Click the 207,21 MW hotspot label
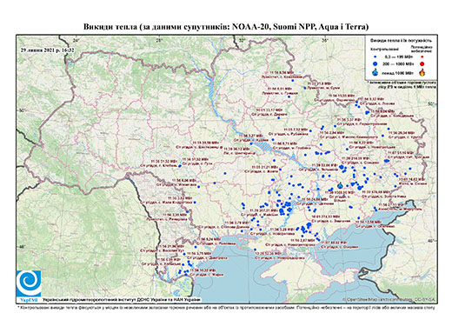Viewport: 452px width, 320px height. click(x=263, y=210)
